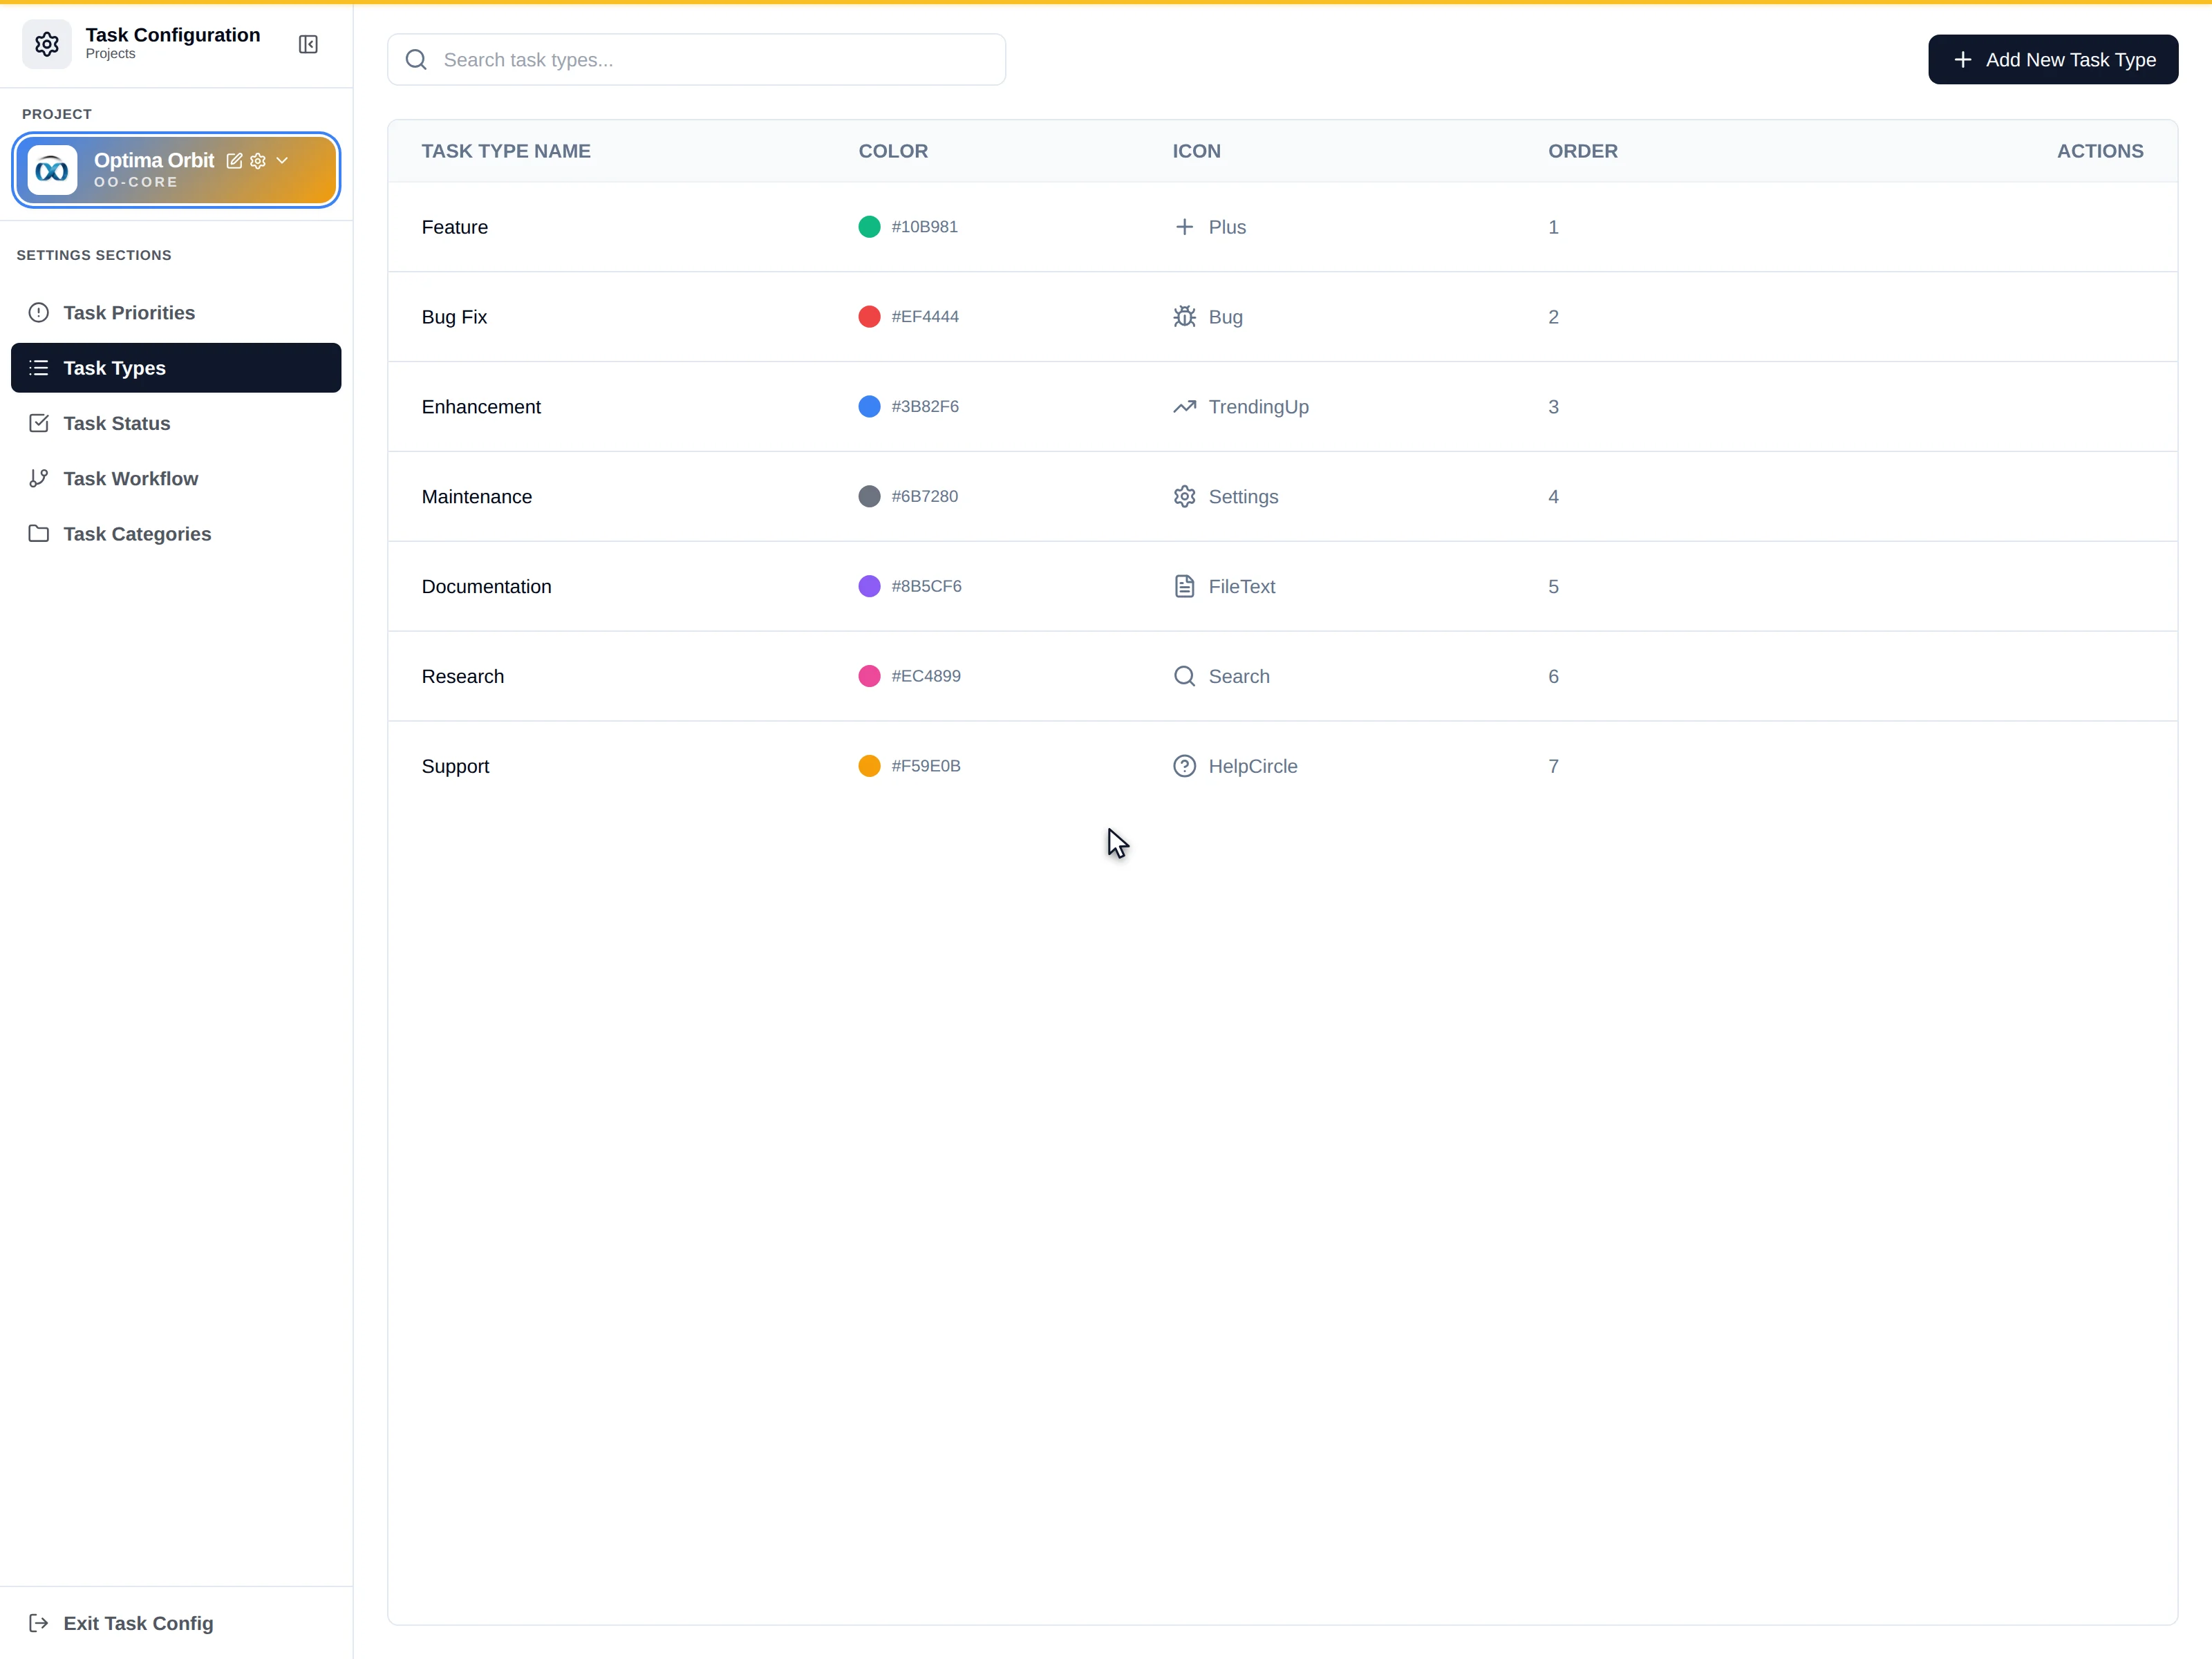Click the #10B981 hex code

point(924,227)
